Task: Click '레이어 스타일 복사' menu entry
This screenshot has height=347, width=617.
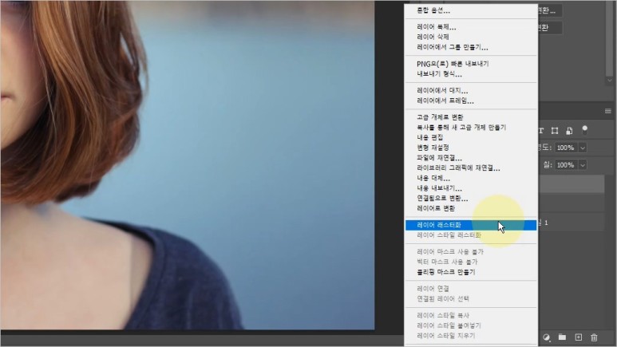Action: [443, 316]
